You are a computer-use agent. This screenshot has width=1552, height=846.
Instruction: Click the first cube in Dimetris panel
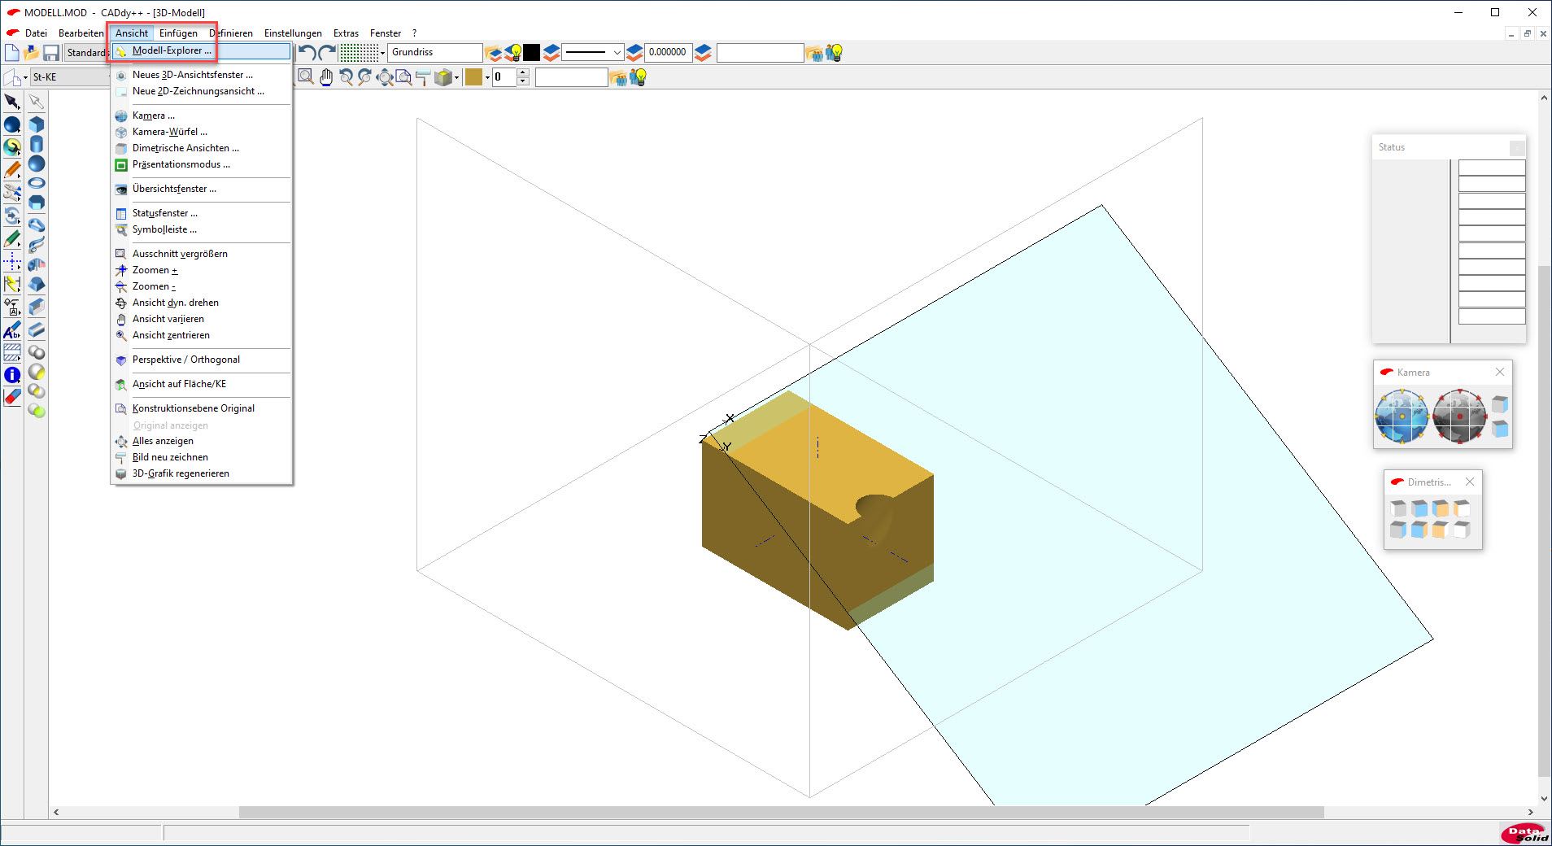click(x=1398, y=509)
